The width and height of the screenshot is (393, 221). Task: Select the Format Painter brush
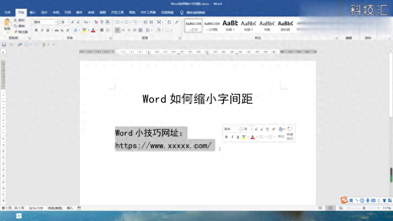pos(15,32)
